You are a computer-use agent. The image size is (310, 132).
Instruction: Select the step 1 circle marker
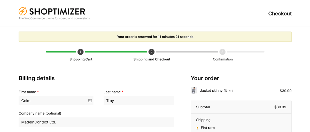pos(80,52)
